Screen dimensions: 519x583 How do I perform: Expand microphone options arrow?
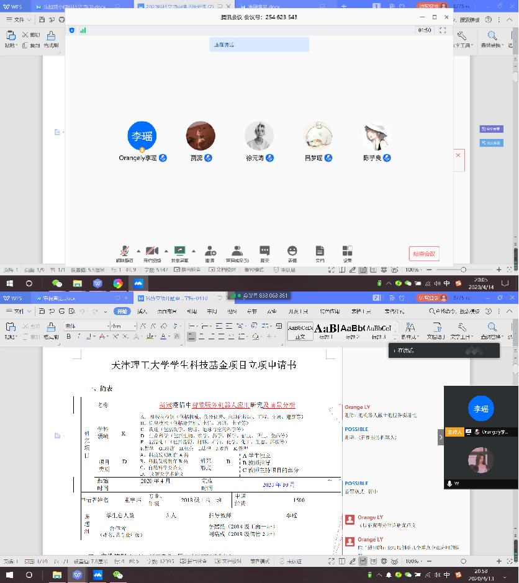[x=138, y=251]
